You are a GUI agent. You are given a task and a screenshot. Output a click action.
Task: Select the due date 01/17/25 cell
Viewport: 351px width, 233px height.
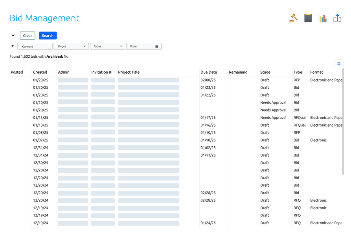208,118
